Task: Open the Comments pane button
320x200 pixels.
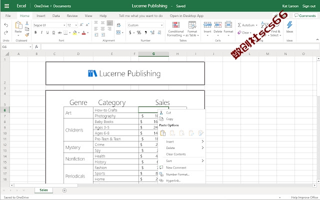Action: pos(305,15)
